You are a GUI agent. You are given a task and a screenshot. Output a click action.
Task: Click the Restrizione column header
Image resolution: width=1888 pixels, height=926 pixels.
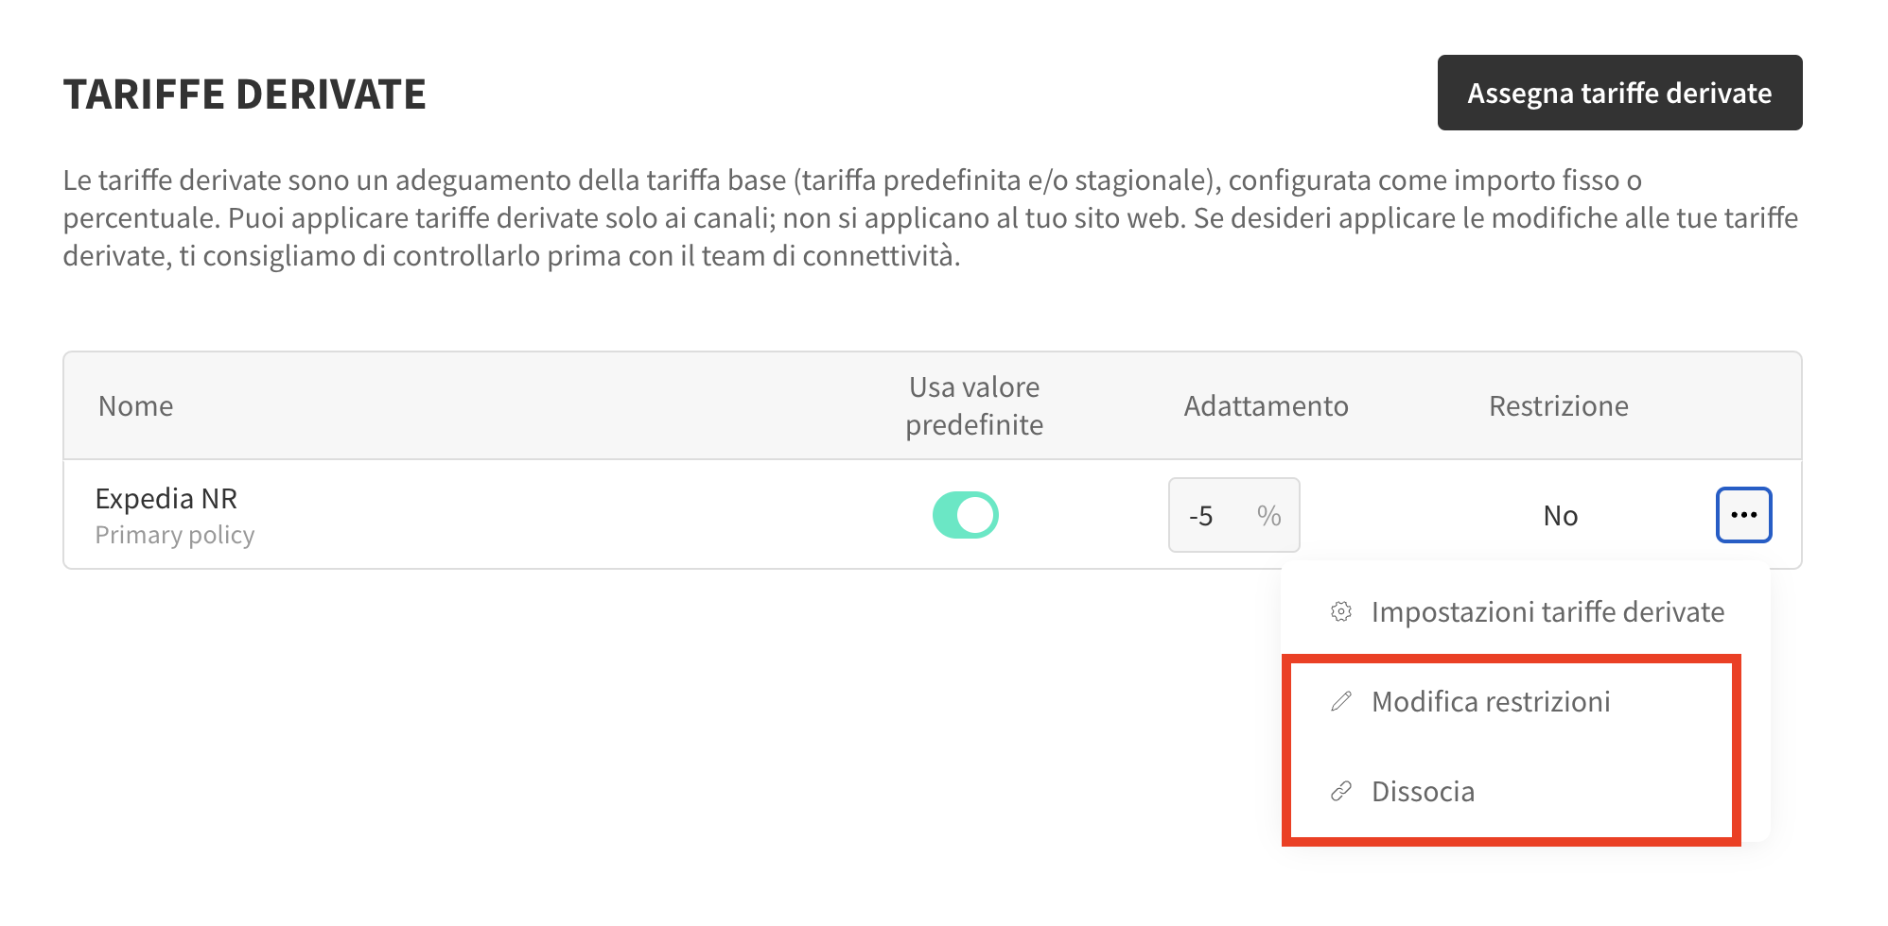[1559, 406]
